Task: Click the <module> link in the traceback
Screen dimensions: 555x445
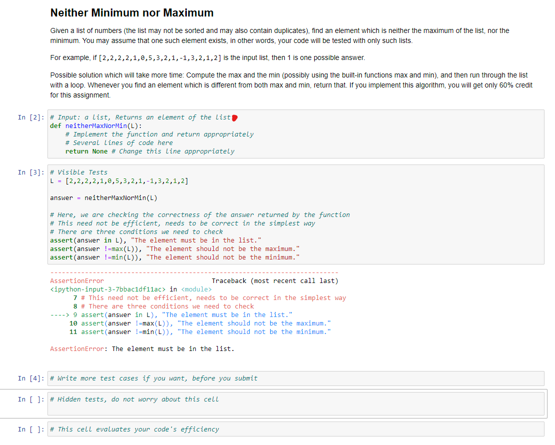Action: pyautogui.click(x=165, y=289)
